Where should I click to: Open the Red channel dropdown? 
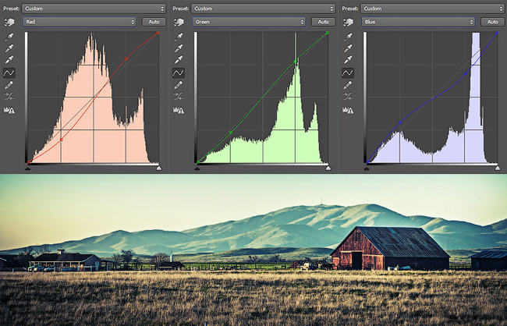point(80,22)
